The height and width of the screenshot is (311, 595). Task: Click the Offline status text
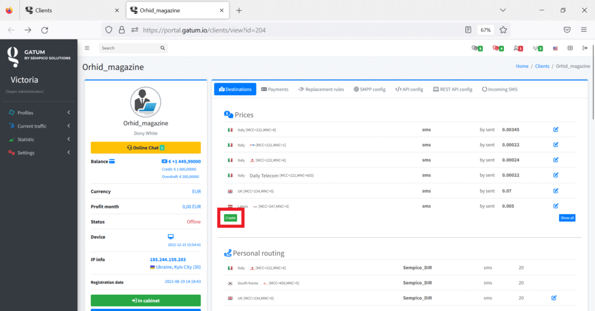click(193, 222)
